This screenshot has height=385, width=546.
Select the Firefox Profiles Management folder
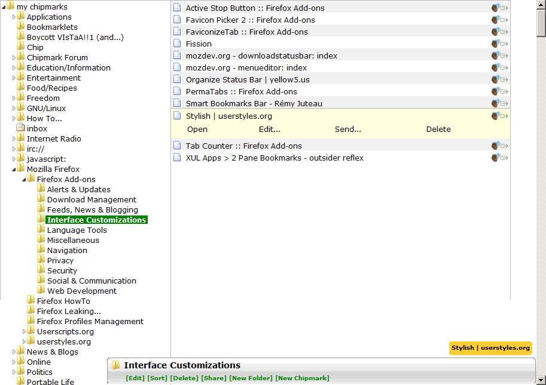pyautogui.click(x=90, y=321)
